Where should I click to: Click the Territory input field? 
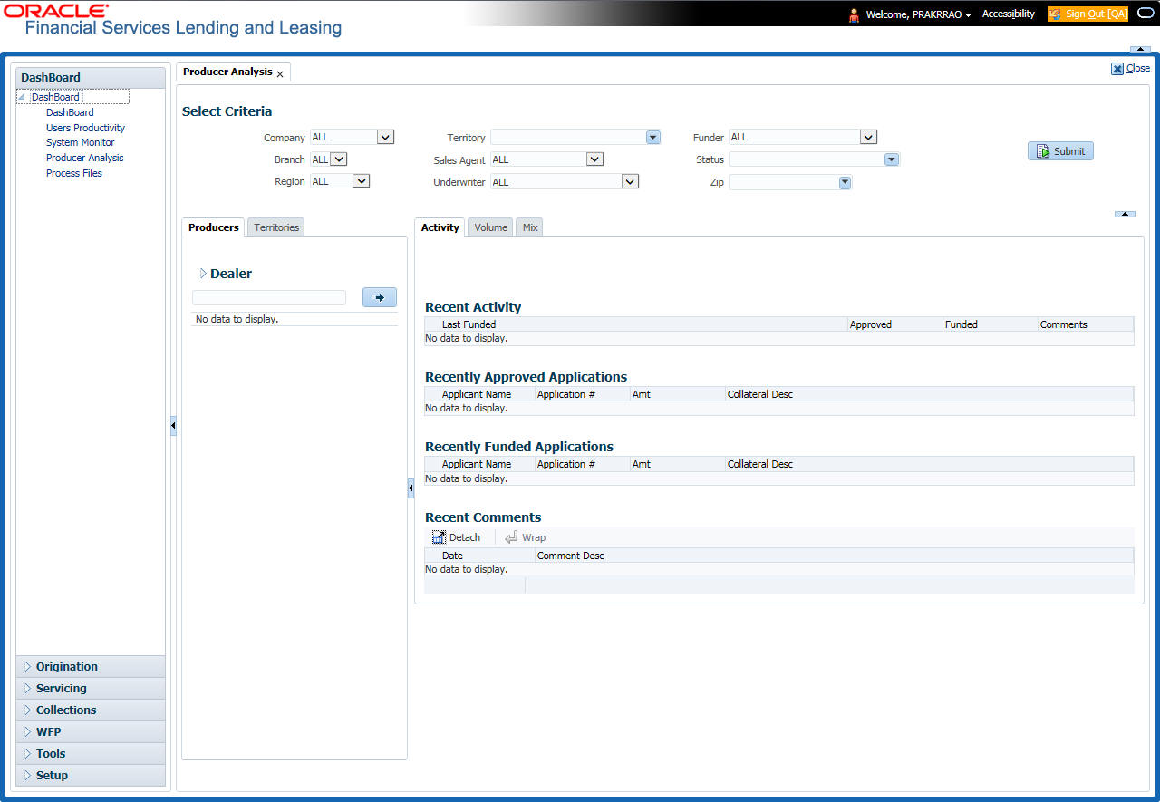pos(568,138)
